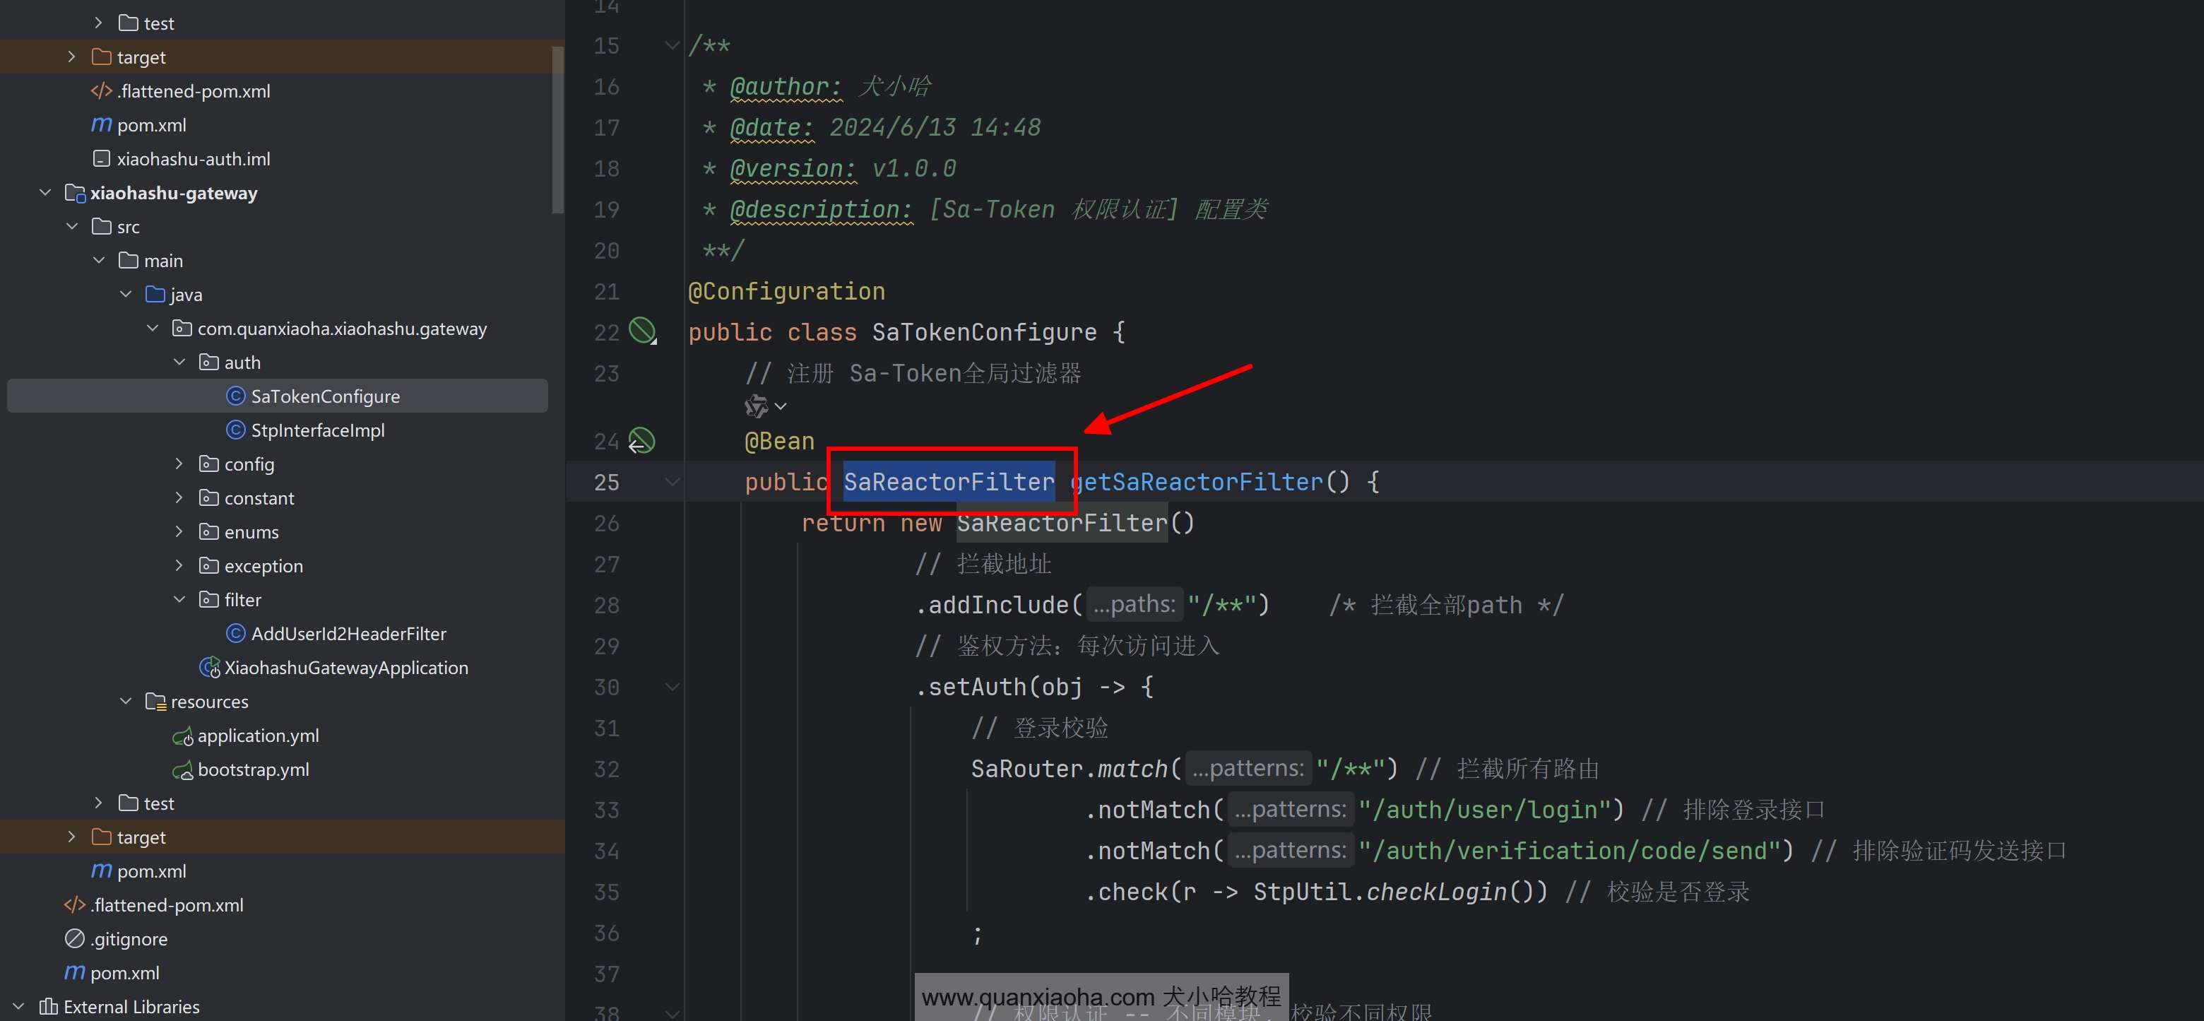The height and width of the screenshot is (1021, 2204).
Task: Open the XiaohashuGatewayApplication main class
Action: 345,668
